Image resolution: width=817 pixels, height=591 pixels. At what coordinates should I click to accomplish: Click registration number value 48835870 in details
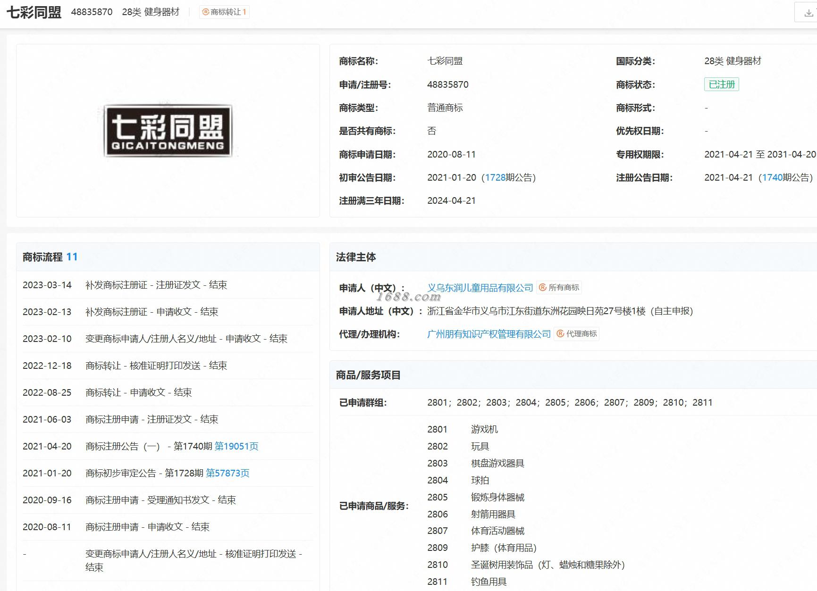pyautogui.click(x=448, y=84)
